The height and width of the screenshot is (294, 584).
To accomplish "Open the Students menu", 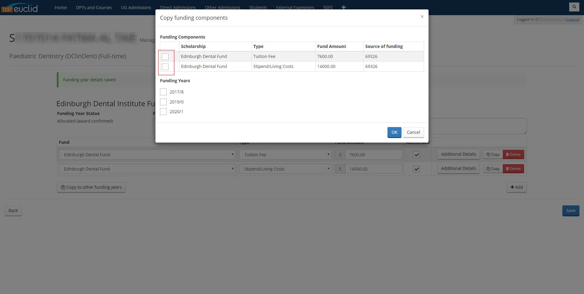I will coord(258,7).
